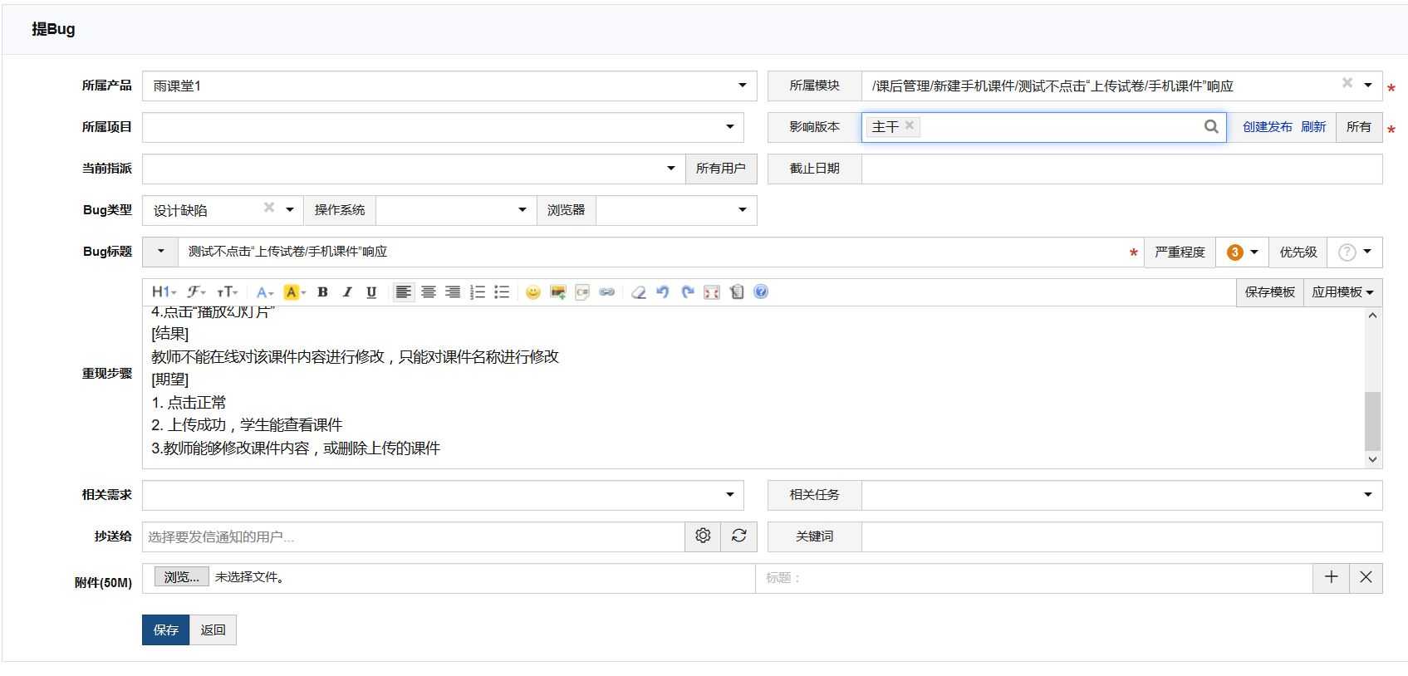Clear the 设计缺陷 Bug type selection

(x=269, y=207)
